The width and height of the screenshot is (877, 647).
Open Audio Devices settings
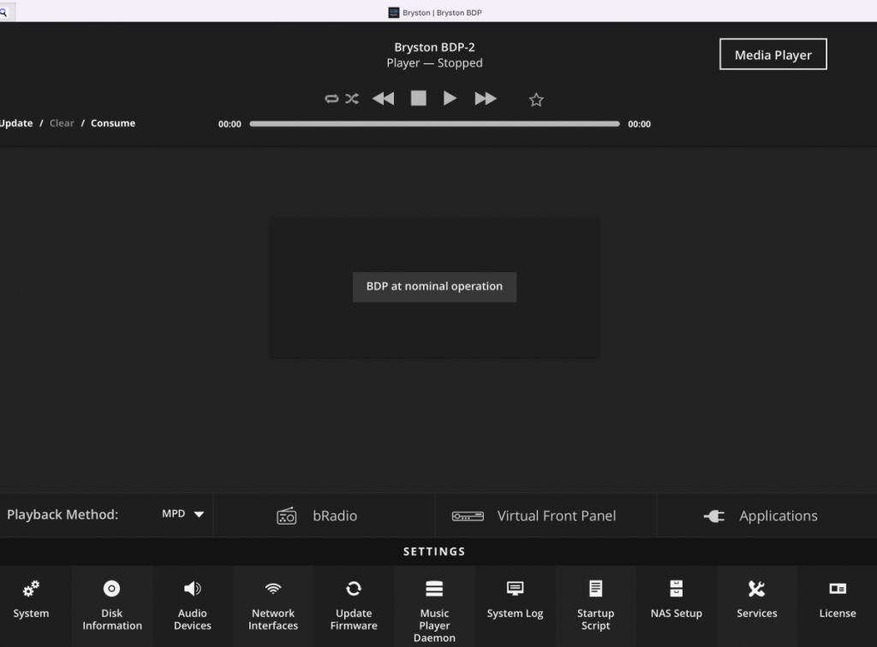pyautogui.click(x=193, y=604)
